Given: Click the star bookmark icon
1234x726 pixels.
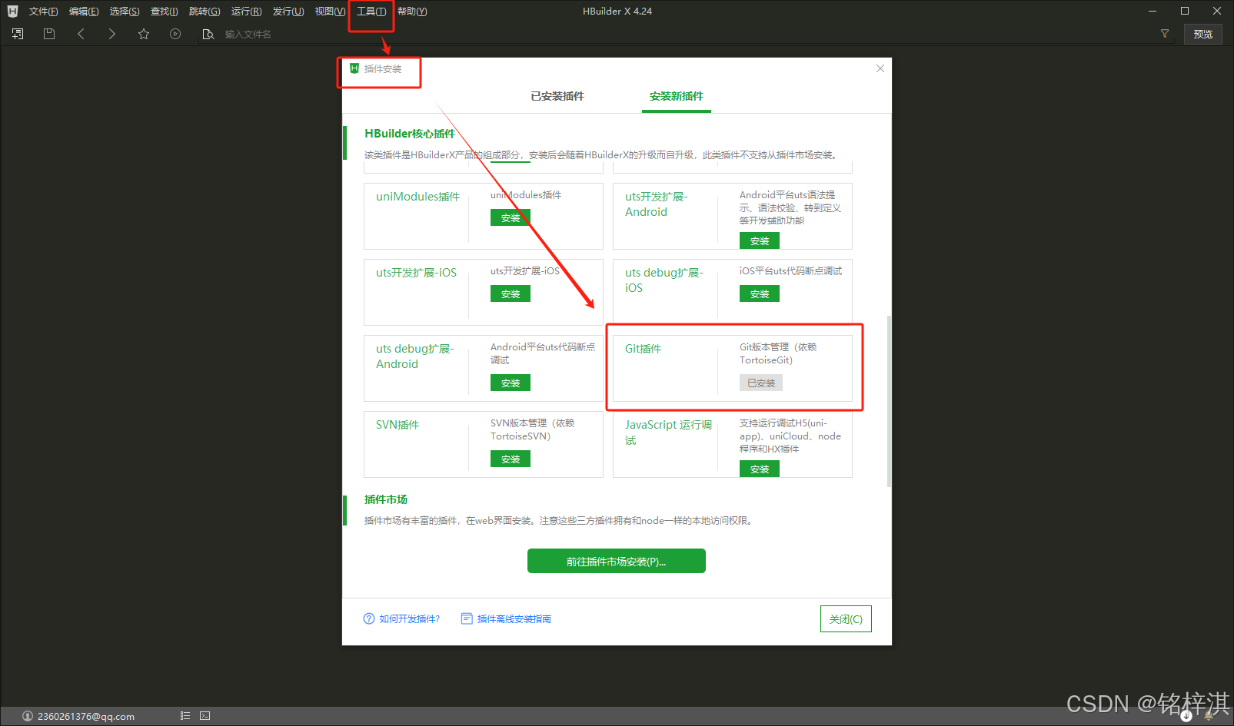Looking at the screenshot, I should [x=144, y=34].
